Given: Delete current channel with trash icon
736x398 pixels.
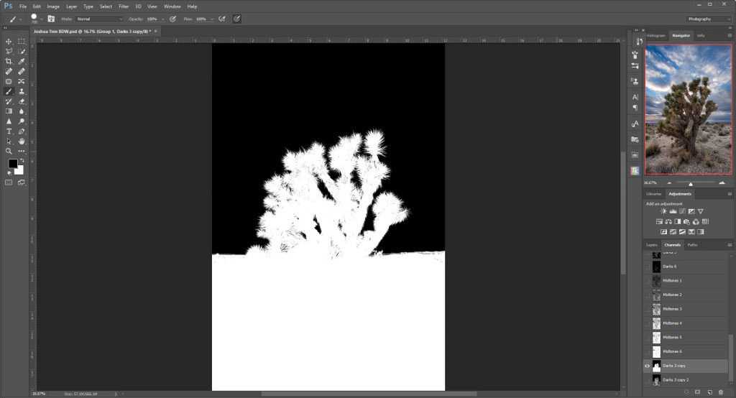Looking at the screenshot, I should tap(721, 392).
